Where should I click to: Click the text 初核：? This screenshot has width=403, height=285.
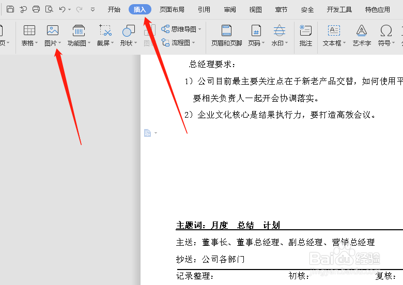coord(299,276)
